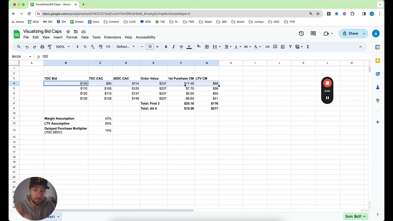
Task: Redo the last action
Action: [34, 47]
